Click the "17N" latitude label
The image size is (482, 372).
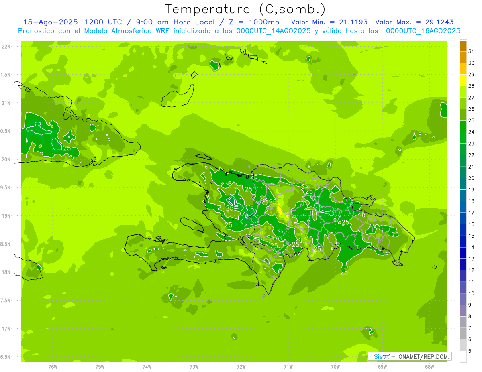[x=6, y=329]
